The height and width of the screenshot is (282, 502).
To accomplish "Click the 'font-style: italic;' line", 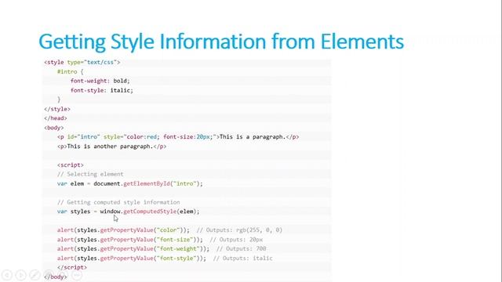I will tap(102, 90).
